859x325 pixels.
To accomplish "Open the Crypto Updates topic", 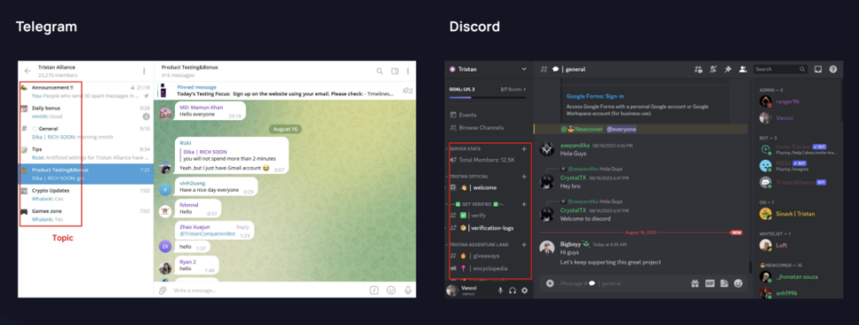I will pos(86,195).
